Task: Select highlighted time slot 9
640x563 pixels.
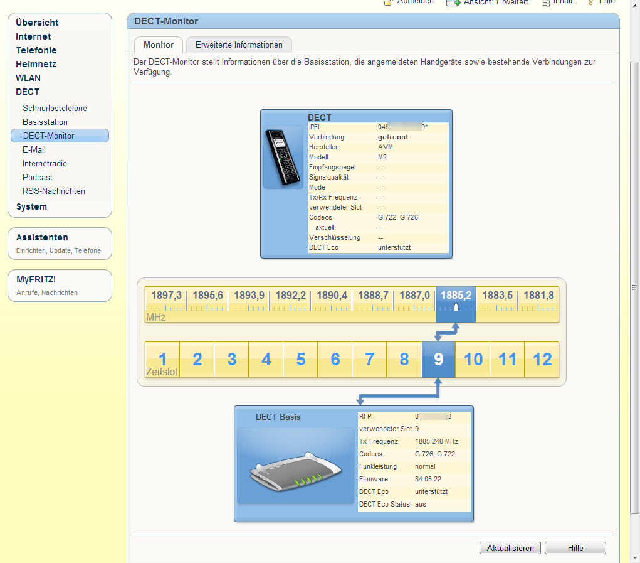Action: pos(438,360)
